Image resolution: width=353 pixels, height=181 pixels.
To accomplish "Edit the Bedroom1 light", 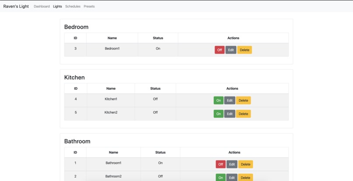I will tap(231, 50).
